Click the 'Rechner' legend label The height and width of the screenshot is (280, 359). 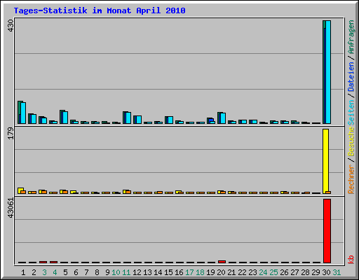coord(351,179)
